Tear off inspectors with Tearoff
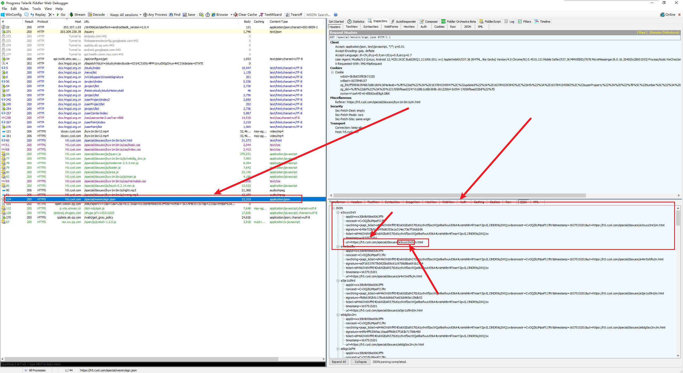The width and height of the screenshot is (683, 373). pos(294,15)
